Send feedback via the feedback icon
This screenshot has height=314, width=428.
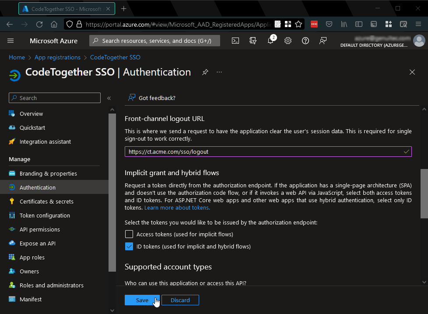pyautogui.click(x=323, y=40)
